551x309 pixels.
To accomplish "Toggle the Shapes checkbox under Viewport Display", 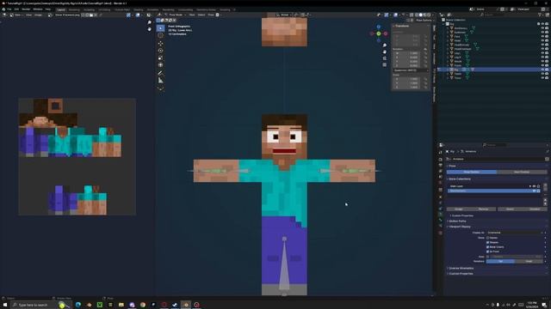I will [488, 242].
